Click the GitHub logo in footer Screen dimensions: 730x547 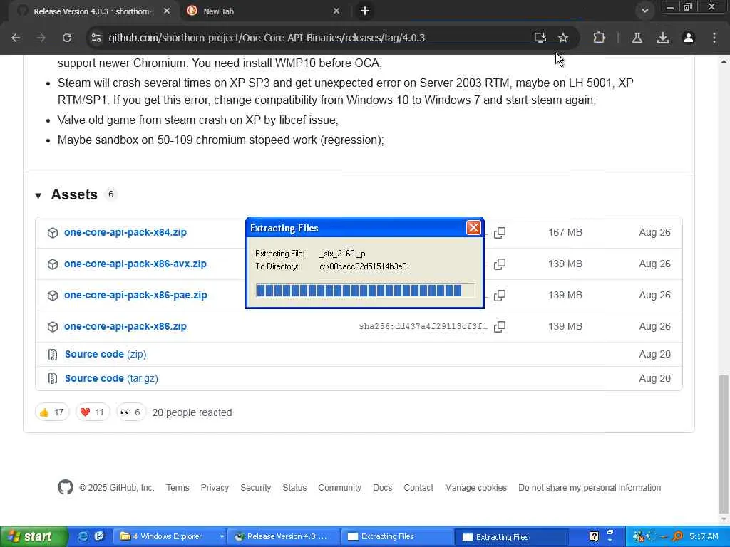(65, 487)
